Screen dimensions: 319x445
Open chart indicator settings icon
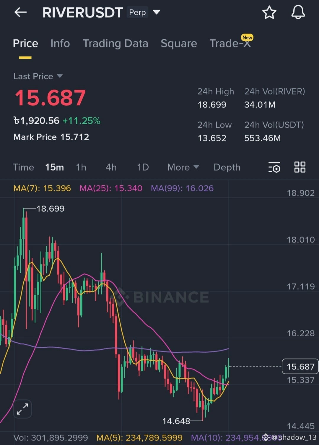[x=274, y=167]
